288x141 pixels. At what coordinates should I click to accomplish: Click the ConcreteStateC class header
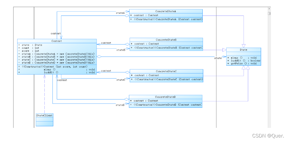(166, 71)
